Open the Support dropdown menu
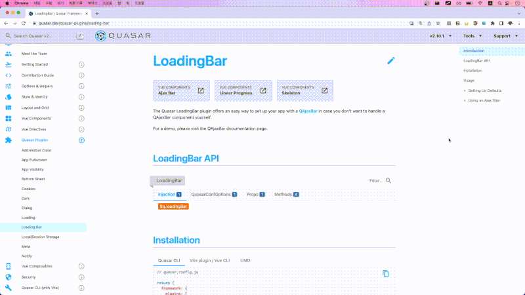The width and height of the screenshot is (525, 295). pos(505,36)
